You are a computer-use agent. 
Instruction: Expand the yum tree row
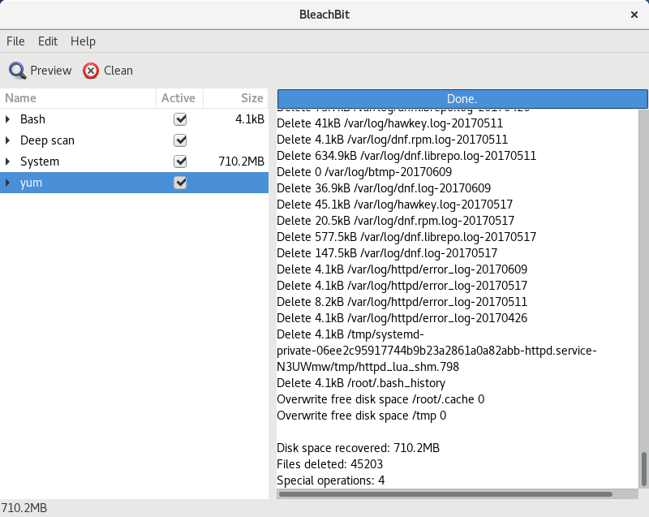pos(7,183)
